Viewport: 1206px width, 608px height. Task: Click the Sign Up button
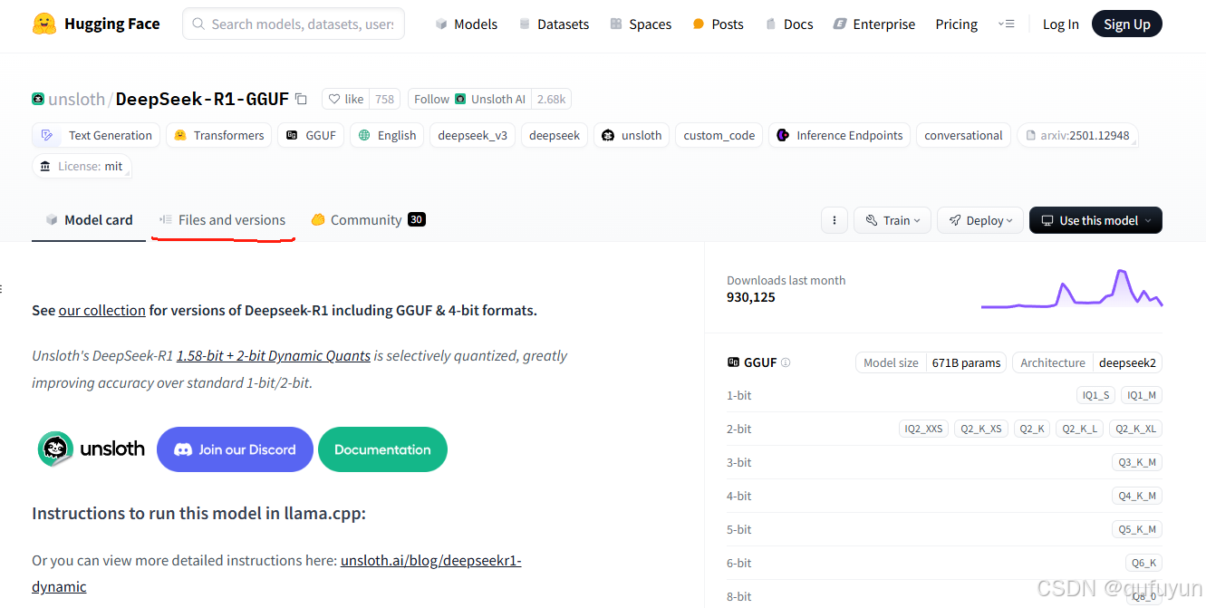click(1127, 24)
